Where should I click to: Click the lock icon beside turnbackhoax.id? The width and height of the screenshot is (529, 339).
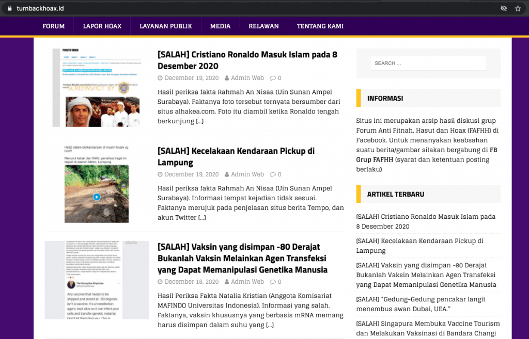point(10,8)
